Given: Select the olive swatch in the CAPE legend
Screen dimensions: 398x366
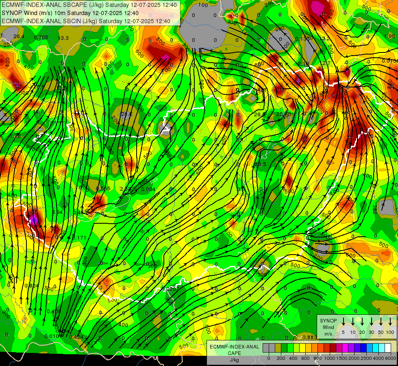Looking at the screenshot, I should (x=278, y=348).
